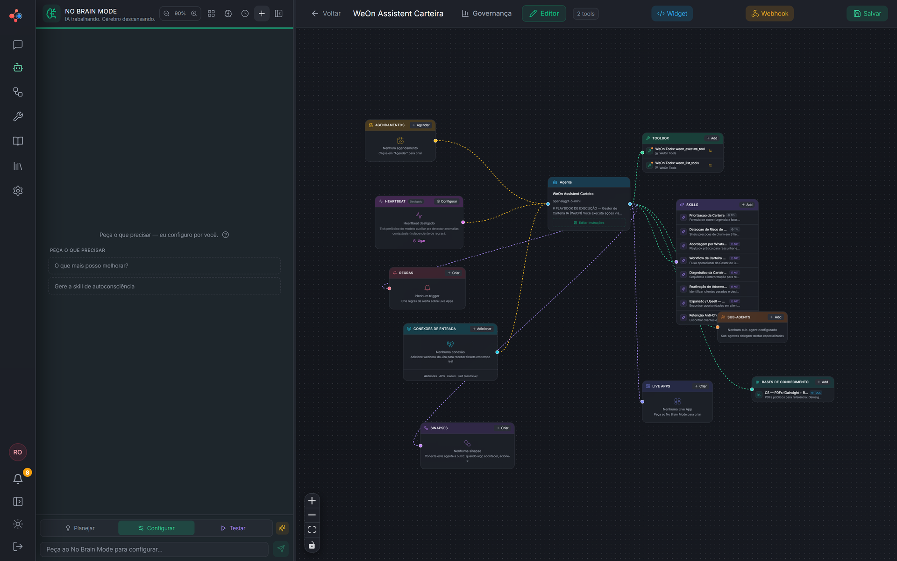
Task: Click Add in Sub-Agents node
Action: coord(776,317)
